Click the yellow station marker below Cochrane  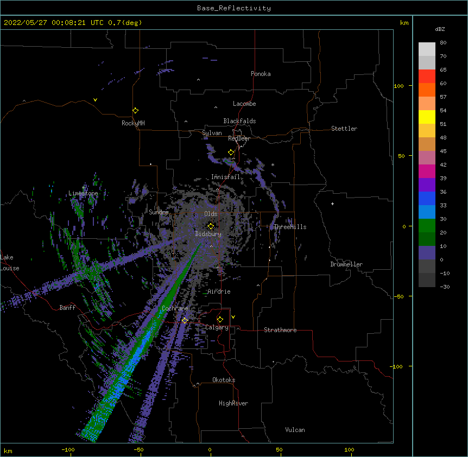pos(185,320)
